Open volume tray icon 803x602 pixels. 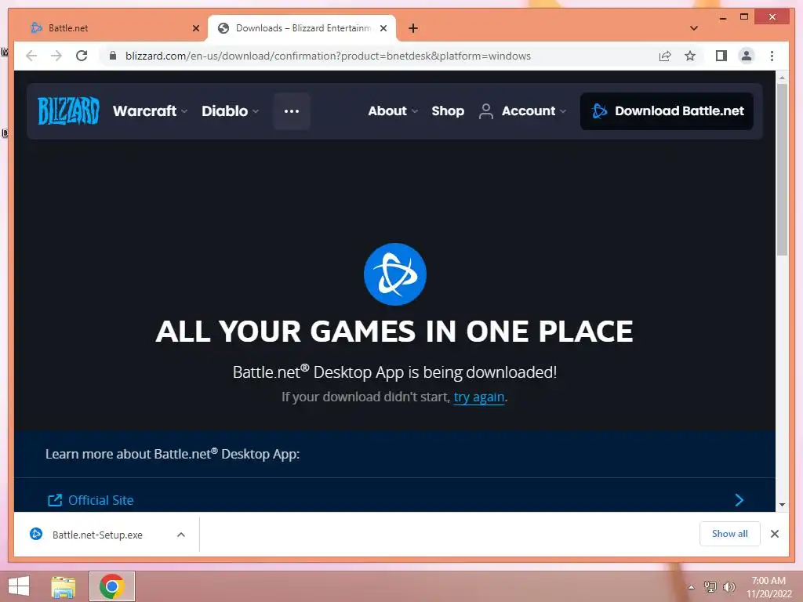click(x=729, y=586)
